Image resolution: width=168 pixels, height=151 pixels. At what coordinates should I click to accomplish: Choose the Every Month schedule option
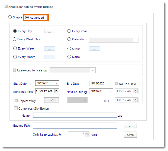[x=15, y=57]
